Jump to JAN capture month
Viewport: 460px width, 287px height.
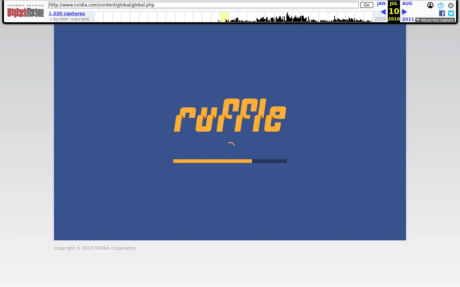point(381,4)
